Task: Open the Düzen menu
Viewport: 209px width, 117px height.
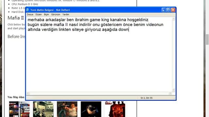Action: point(39,14)
